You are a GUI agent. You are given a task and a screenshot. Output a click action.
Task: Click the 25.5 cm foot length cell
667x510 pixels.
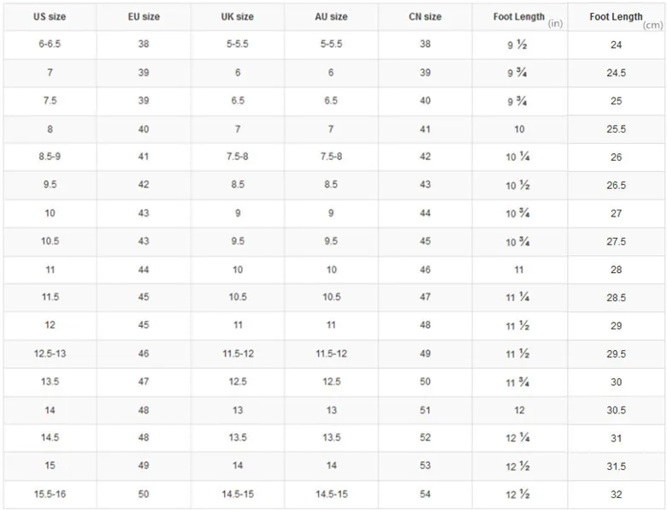pos(617,129)
